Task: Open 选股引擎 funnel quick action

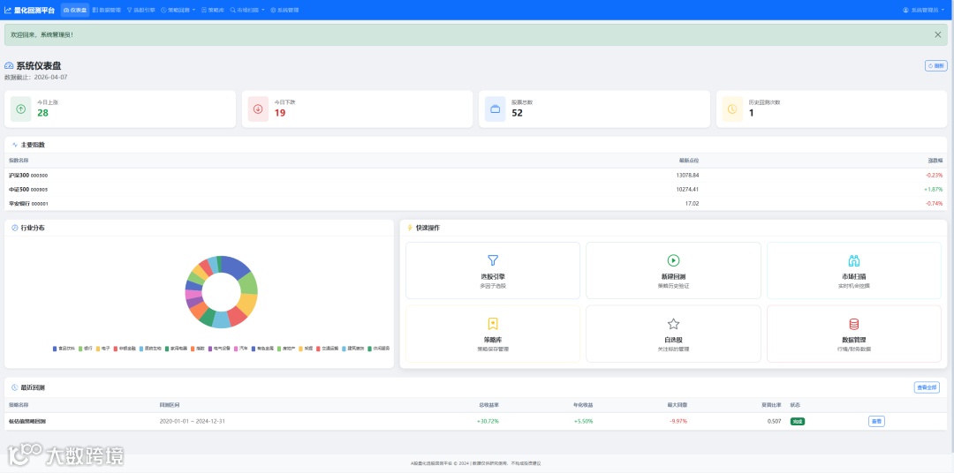Action: [x=492, y=270]
